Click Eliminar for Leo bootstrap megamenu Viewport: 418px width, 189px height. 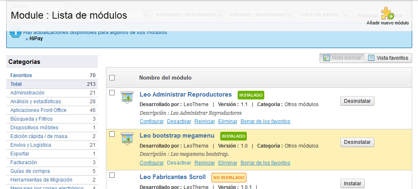click(228, 163)
